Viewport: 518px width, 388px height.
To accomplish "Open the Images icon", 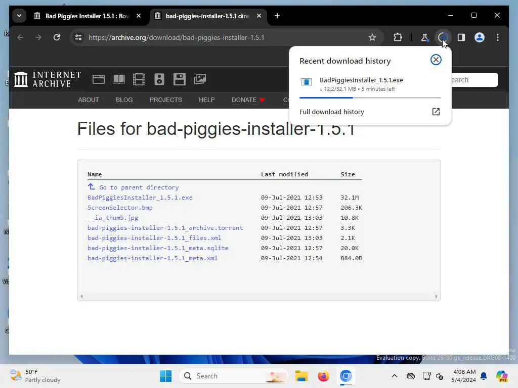I will [200, 79].
